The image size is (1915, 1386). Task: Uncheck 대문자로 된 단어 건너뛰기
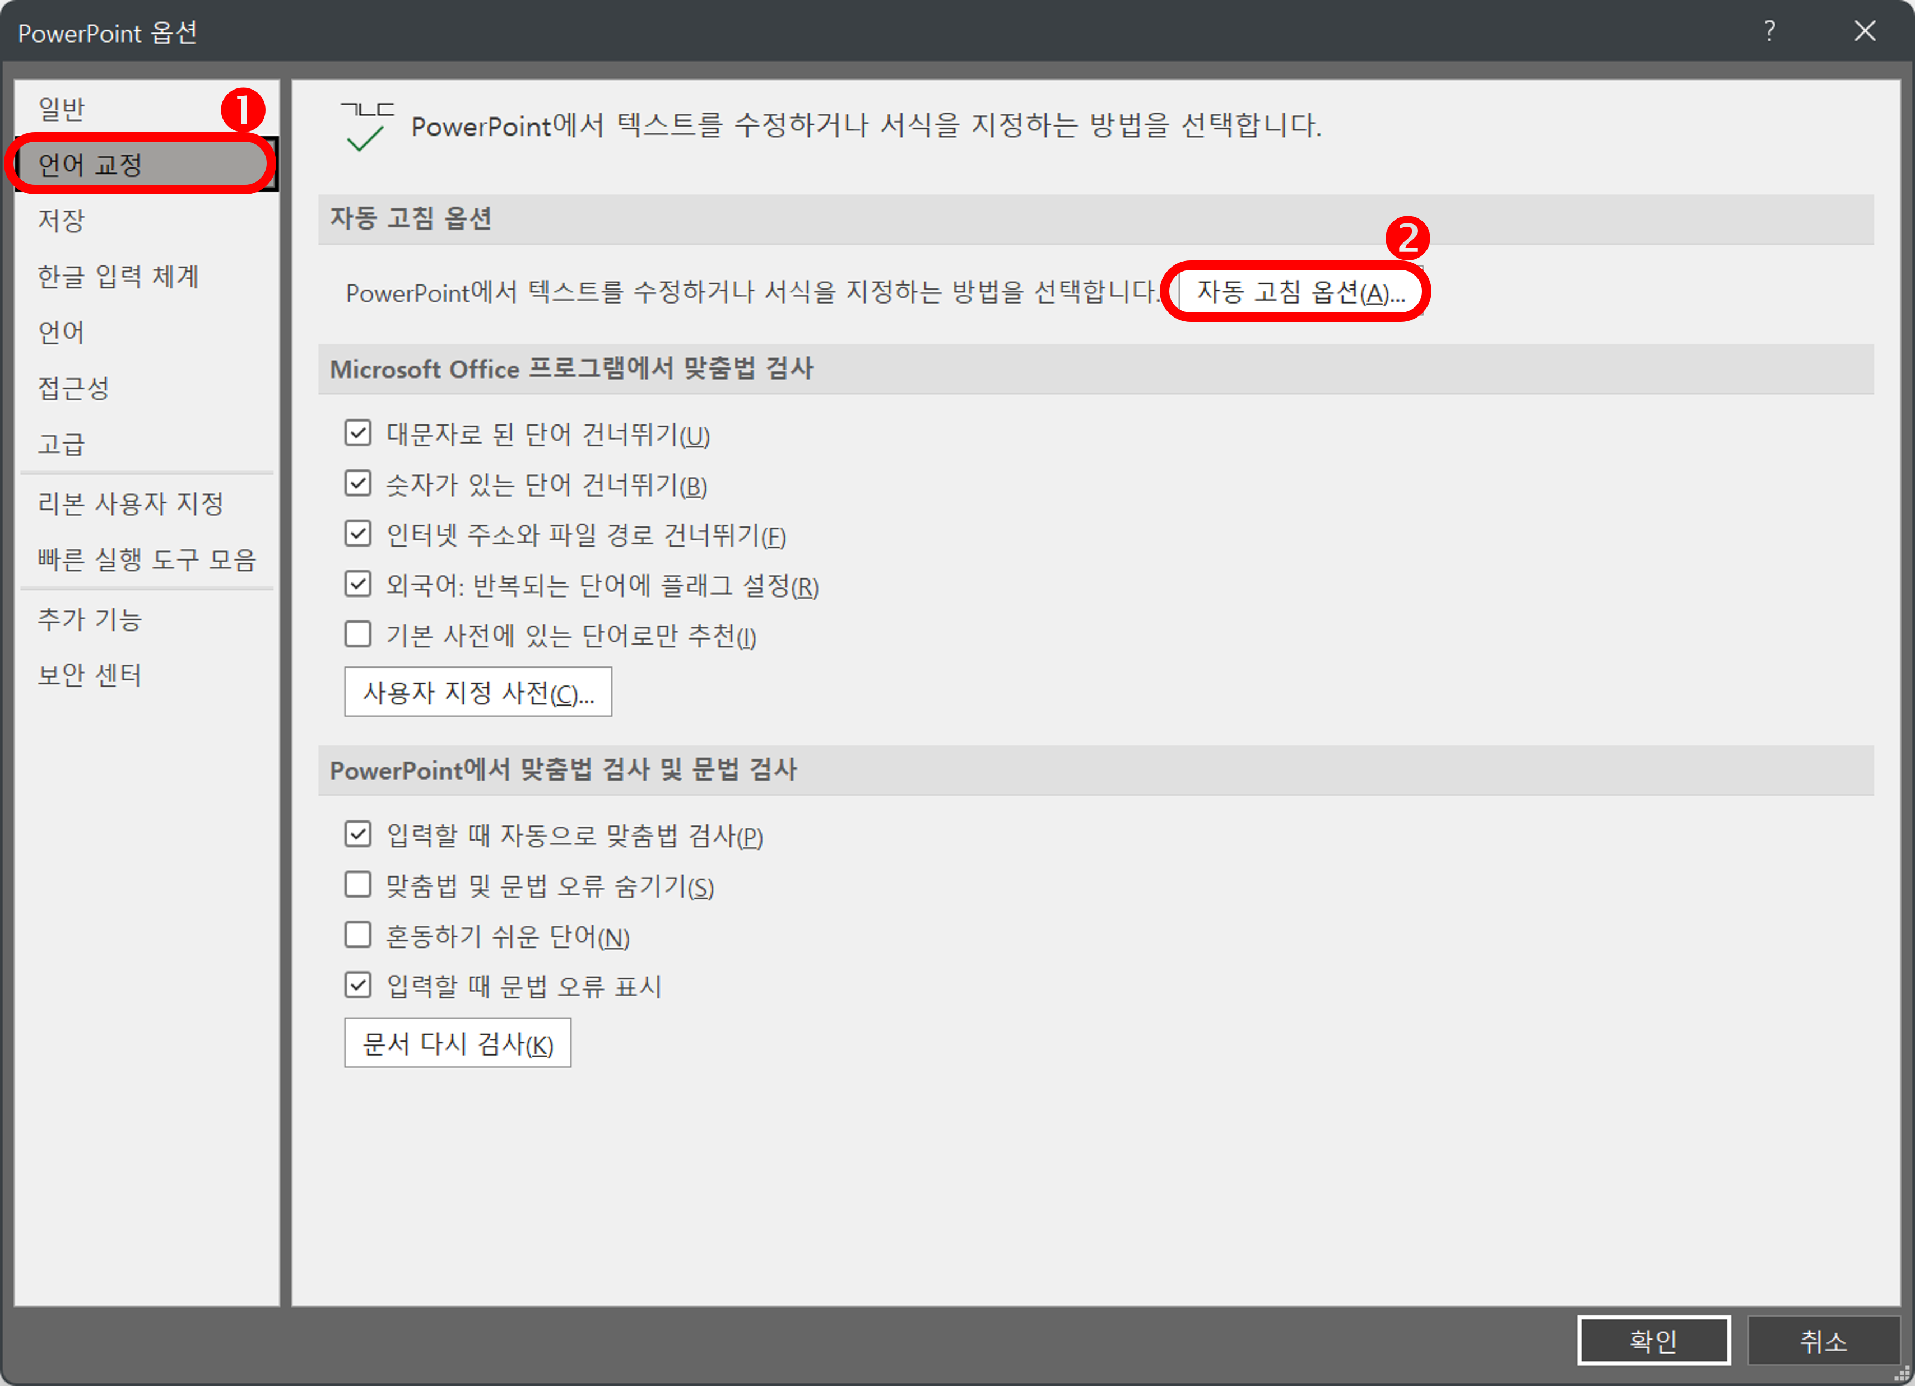point(358,433)
